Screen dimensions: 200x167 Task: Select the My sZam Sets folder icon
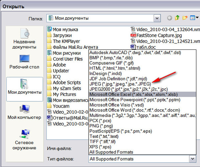[x=49, y=88]
